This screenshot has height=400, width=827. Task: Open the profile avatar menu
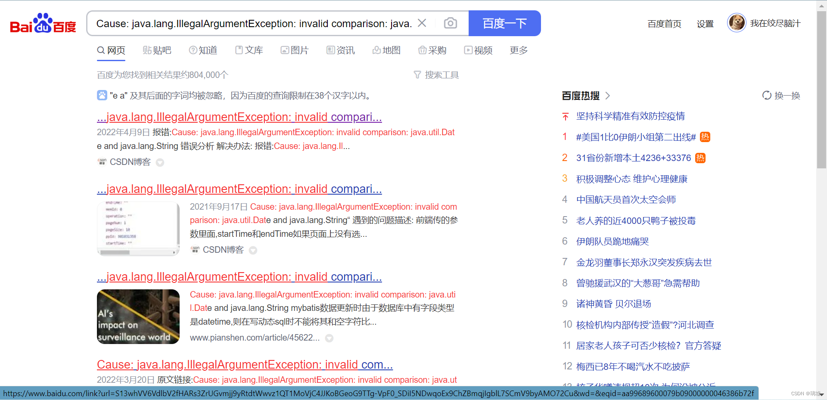pyautogui.click(x=737, y=22)
